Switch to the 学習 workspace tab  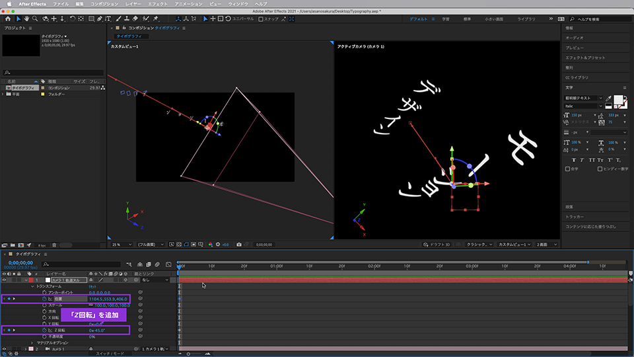pyautogui.click(x=447, y=19)
